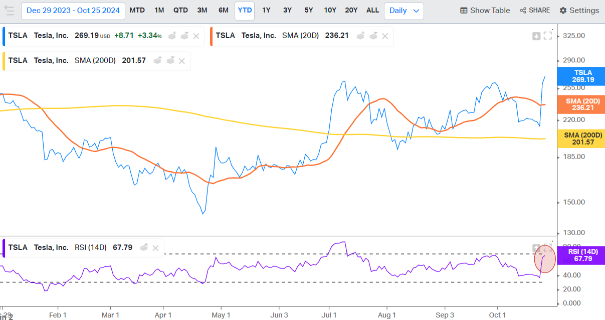The height and width of the screenshot is (320, 605).
Task: Click the +3.34% percent change
Action: click(x=149, y=35)
